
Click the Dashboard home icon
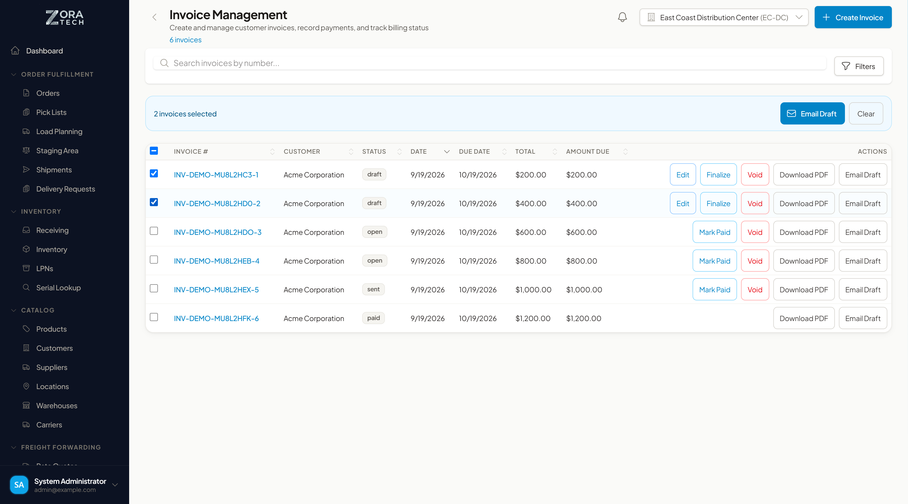pos(15,50)
